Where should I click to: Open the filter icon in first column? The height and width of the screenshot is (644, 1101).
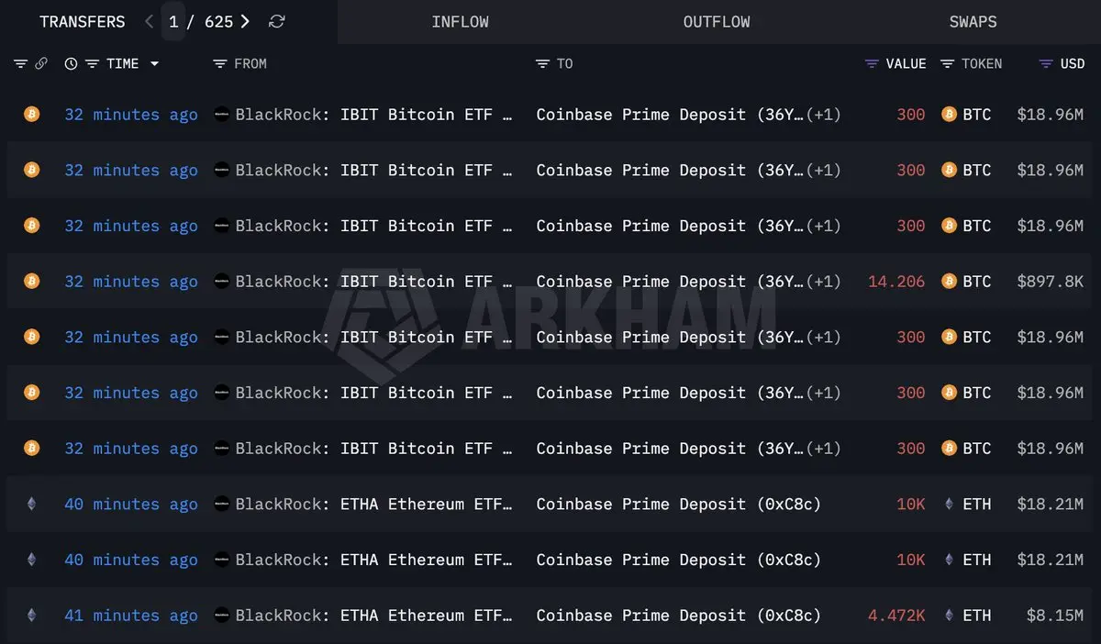click(x=20, y=63)
